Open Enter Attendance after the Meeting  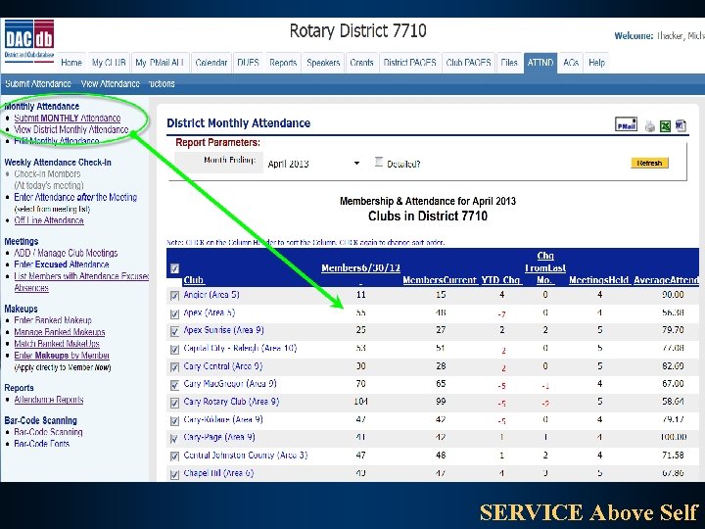tap(75, 197)
